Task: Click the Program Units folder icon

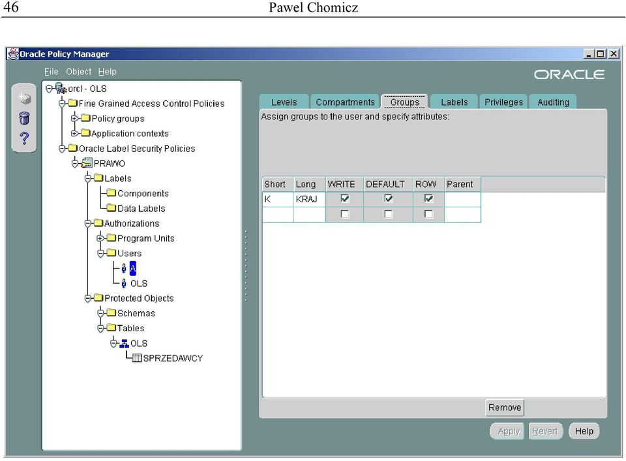Action: pyautogui.click(x=112, y=238)
